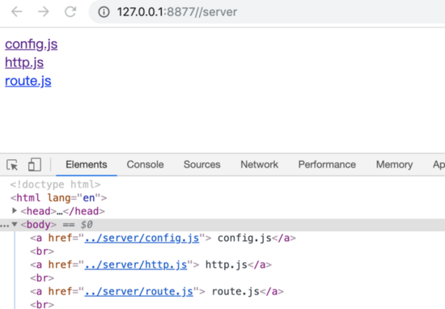Select the Memory tab
This screenshot has height=309, width=445.
coord(394,164)
